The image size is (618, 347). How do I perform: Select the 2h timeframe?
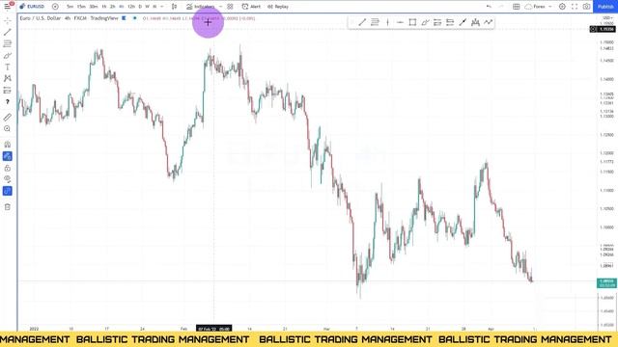tap(113, 7)
